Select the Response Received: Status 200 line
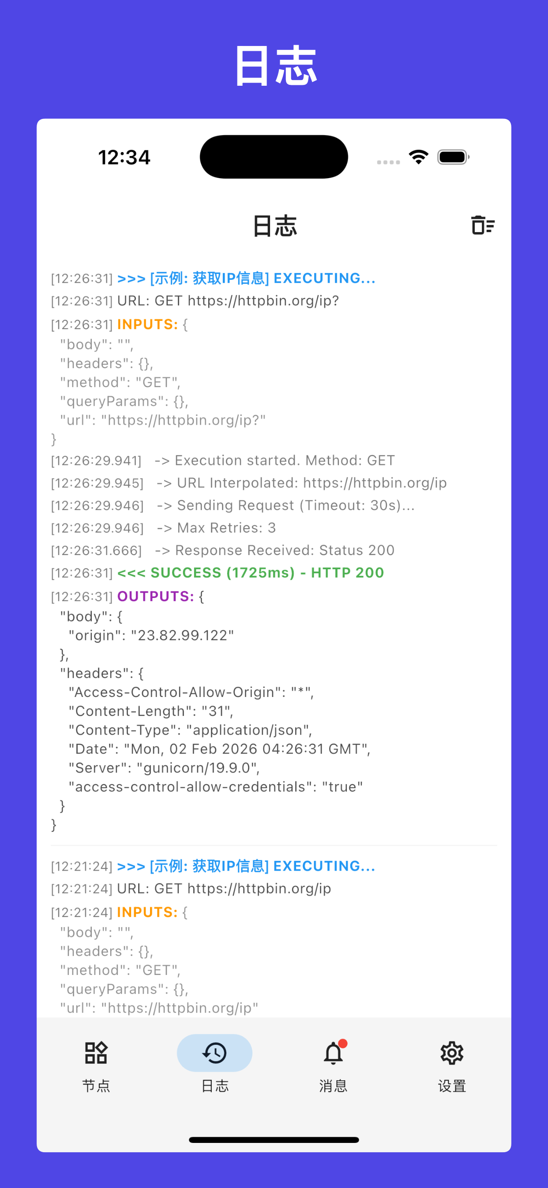 [x=223, y=550]
